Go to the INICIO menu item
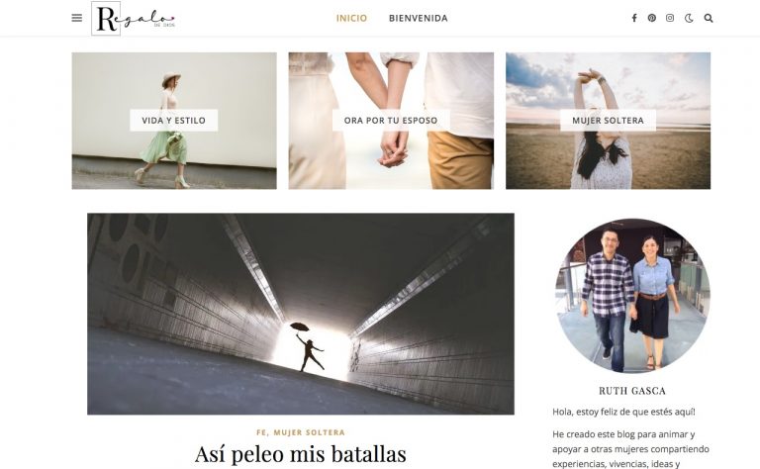This screenshot has width=760, height=469. pos(352,18)
